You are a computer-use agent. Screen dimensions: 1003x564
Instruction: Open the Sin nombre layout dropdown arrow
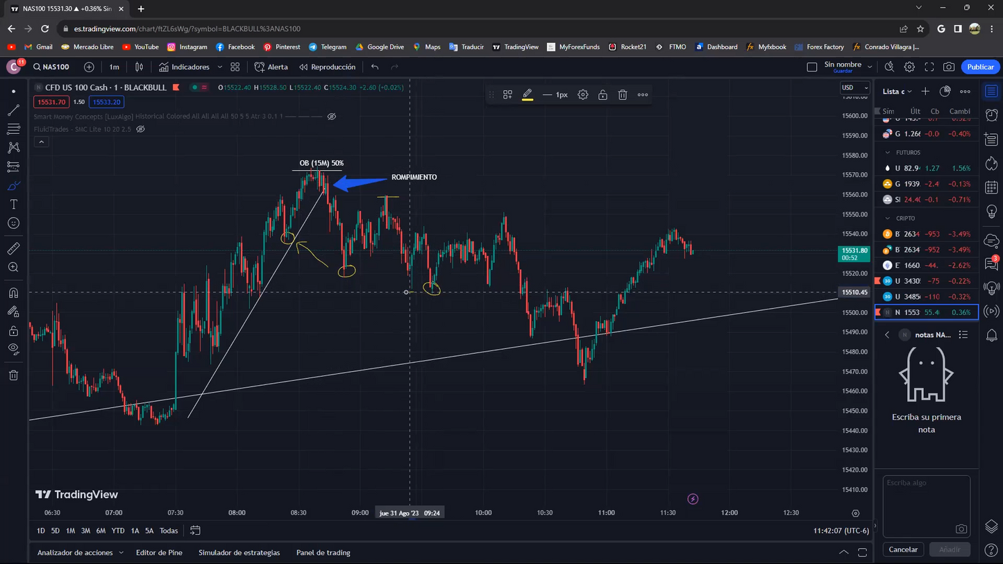870,67
